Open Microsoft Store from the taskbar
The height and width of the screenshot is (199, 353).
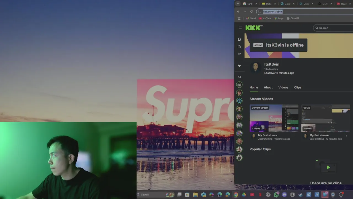187,195
